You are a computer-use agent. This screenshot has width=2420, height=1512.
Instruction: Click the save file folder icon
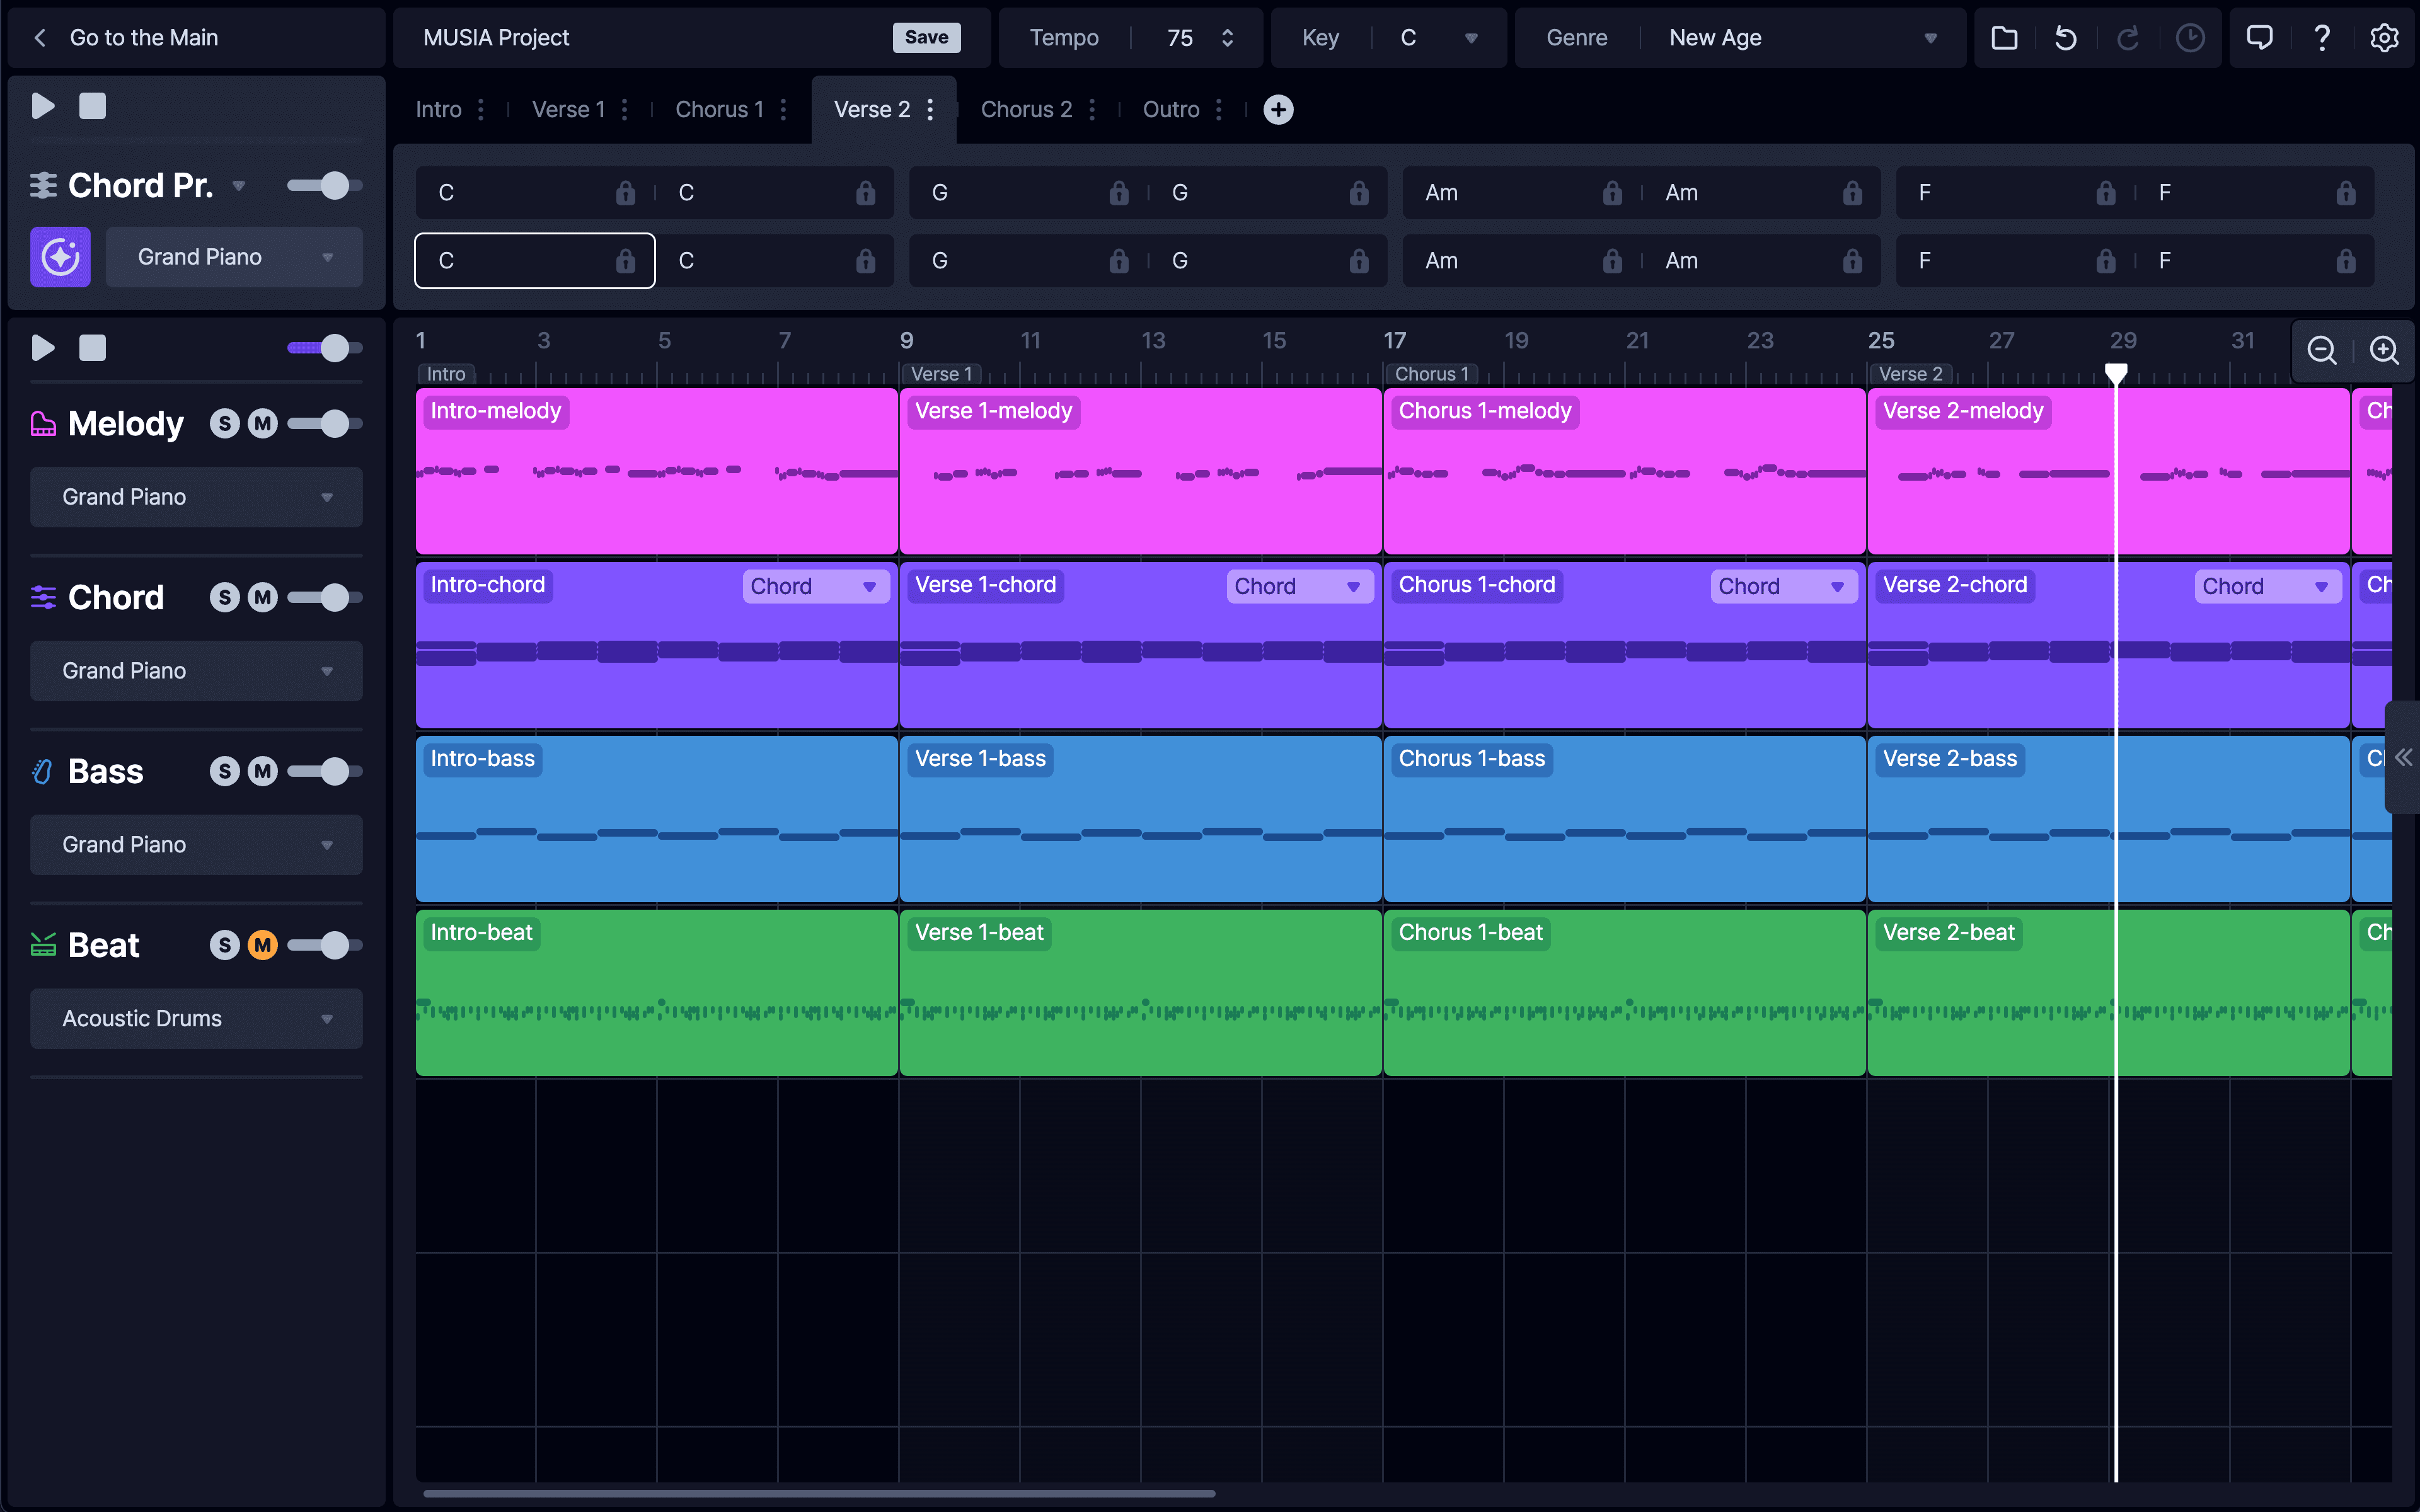(2005, 37)
